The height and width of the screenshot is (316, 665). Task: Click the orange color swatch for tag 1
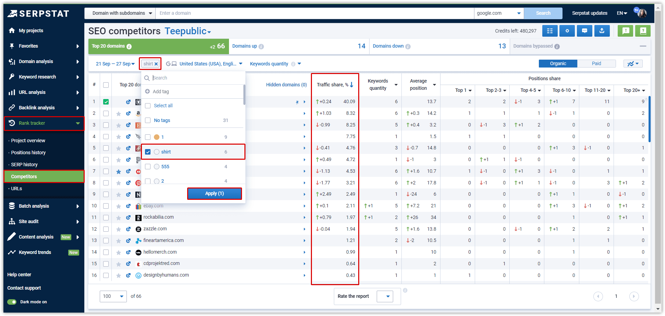(157, 137)
